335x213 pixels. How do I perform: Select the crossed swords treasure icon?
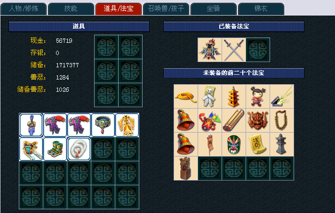coord(234,50)
